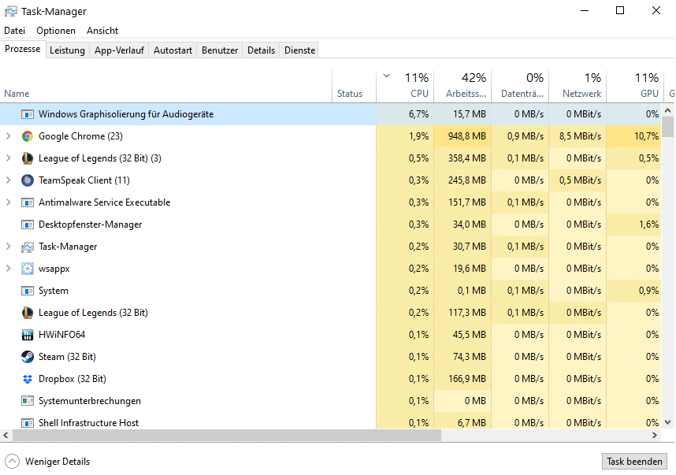Click the League of Legends (32 Bit) (3) icon

tap(28, 158)
